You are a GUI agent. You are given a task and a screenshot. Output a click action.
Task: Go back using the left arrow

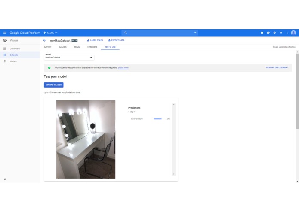point(45,40)
